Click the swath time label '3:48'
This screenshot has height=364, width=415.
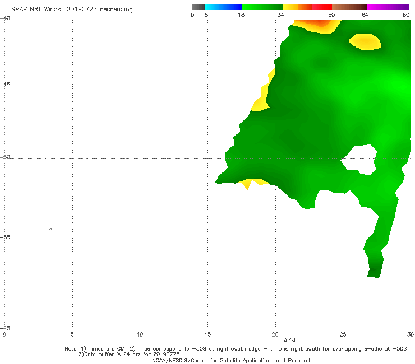point(289,340)
